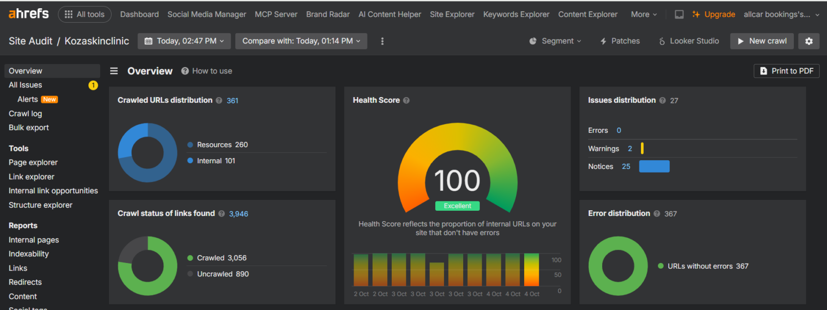This screenshot has width=827, height=310.
Task: Open Crawl log
Action: pos(25,113)
